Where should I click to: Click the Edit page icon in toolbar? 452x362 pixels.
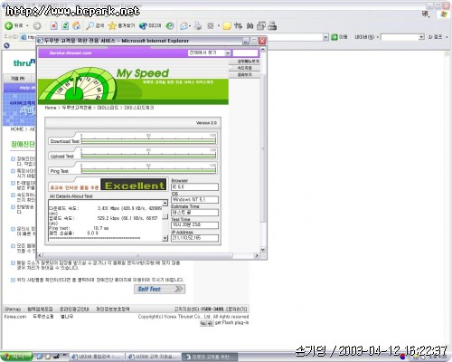[x=211, y=26]
